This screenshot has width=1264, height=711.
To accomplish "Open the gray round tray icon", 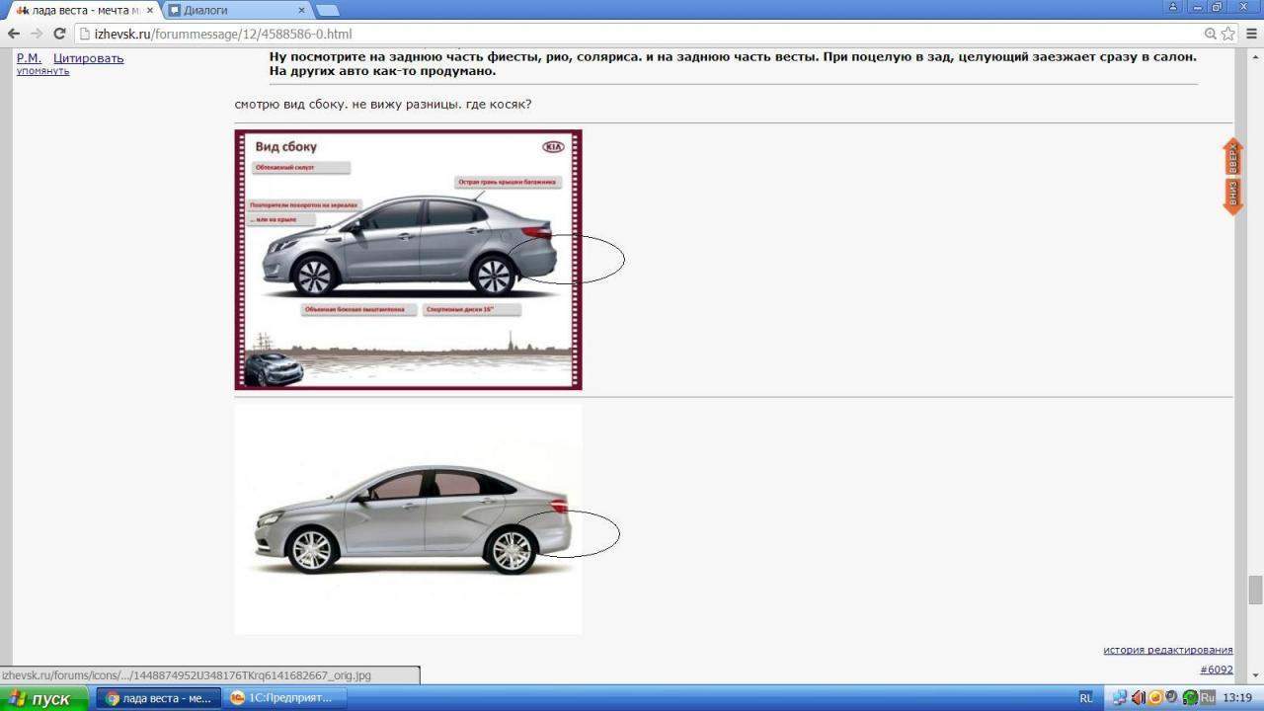I will coord(1172,698).
